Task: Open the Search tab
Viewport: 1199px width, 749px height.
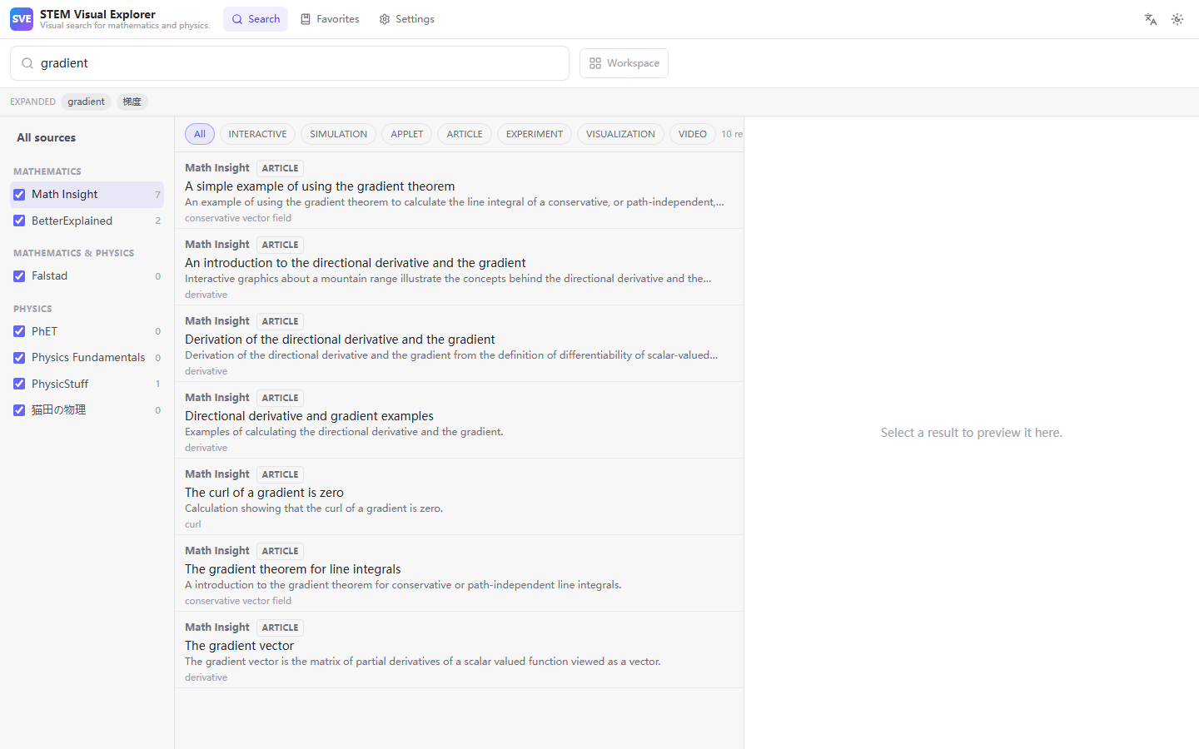Action: tap(256, 19)
